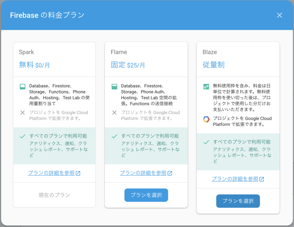294x227 pixels.
Task: Click the Spark plan title
Action: click(26, 52)
